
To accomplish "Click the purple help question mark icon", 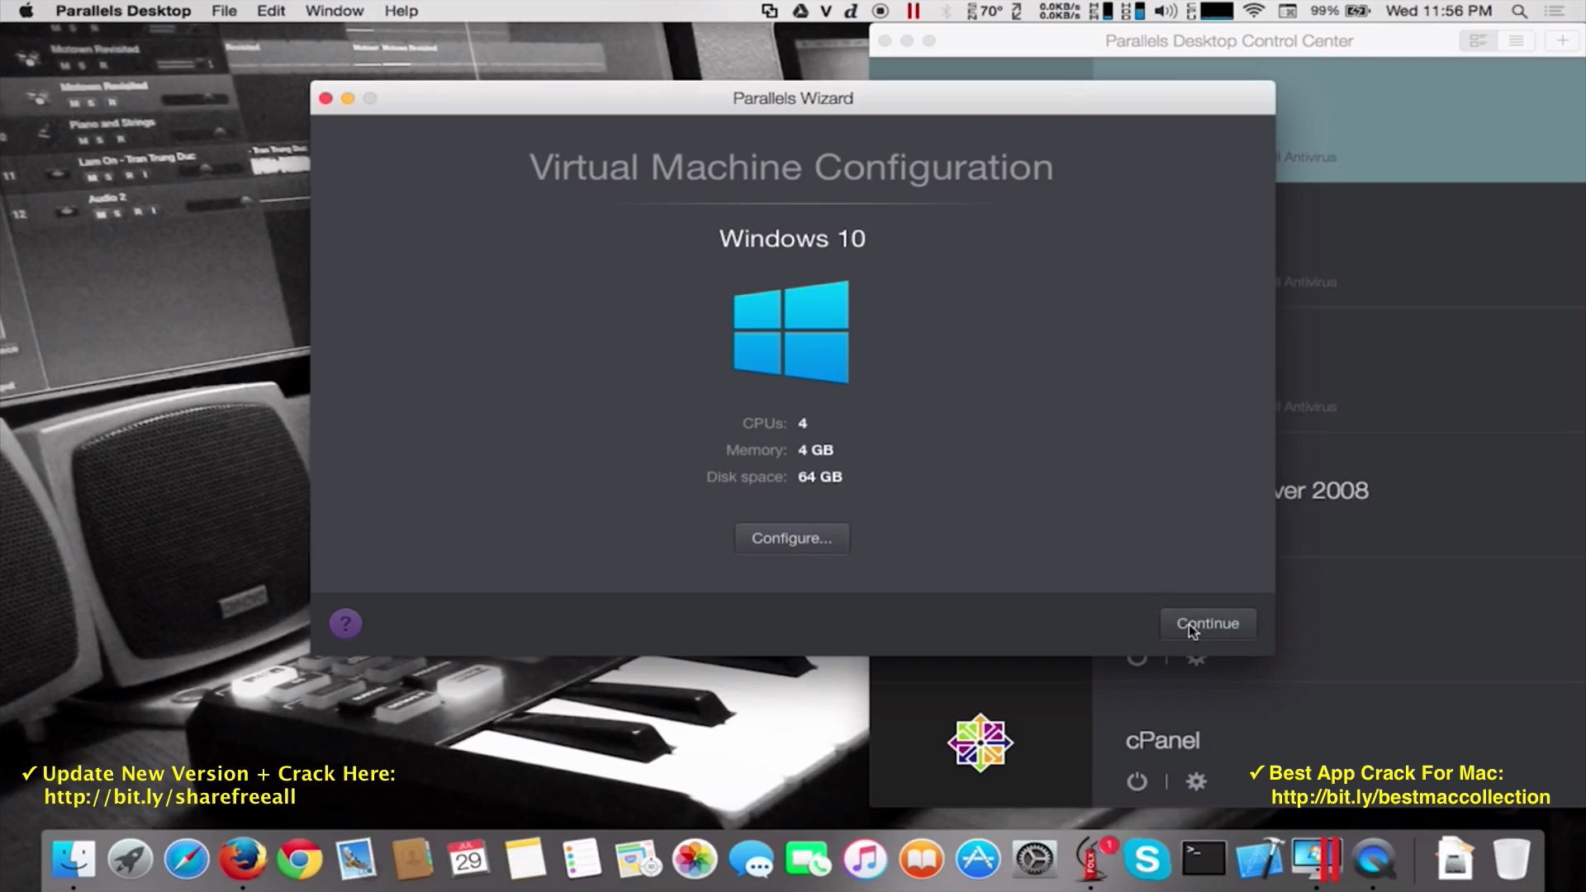I will coord(345,624).
